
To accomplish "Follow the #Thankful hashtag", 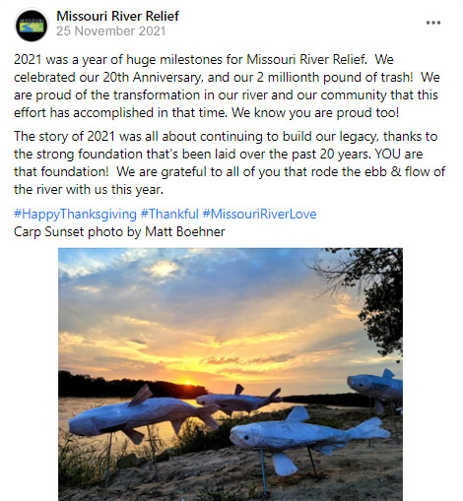I will tap(169, 214).
